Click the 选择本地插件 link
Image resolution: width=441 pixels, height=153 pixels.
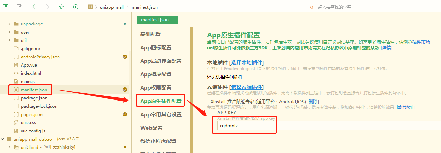point(247,62)
